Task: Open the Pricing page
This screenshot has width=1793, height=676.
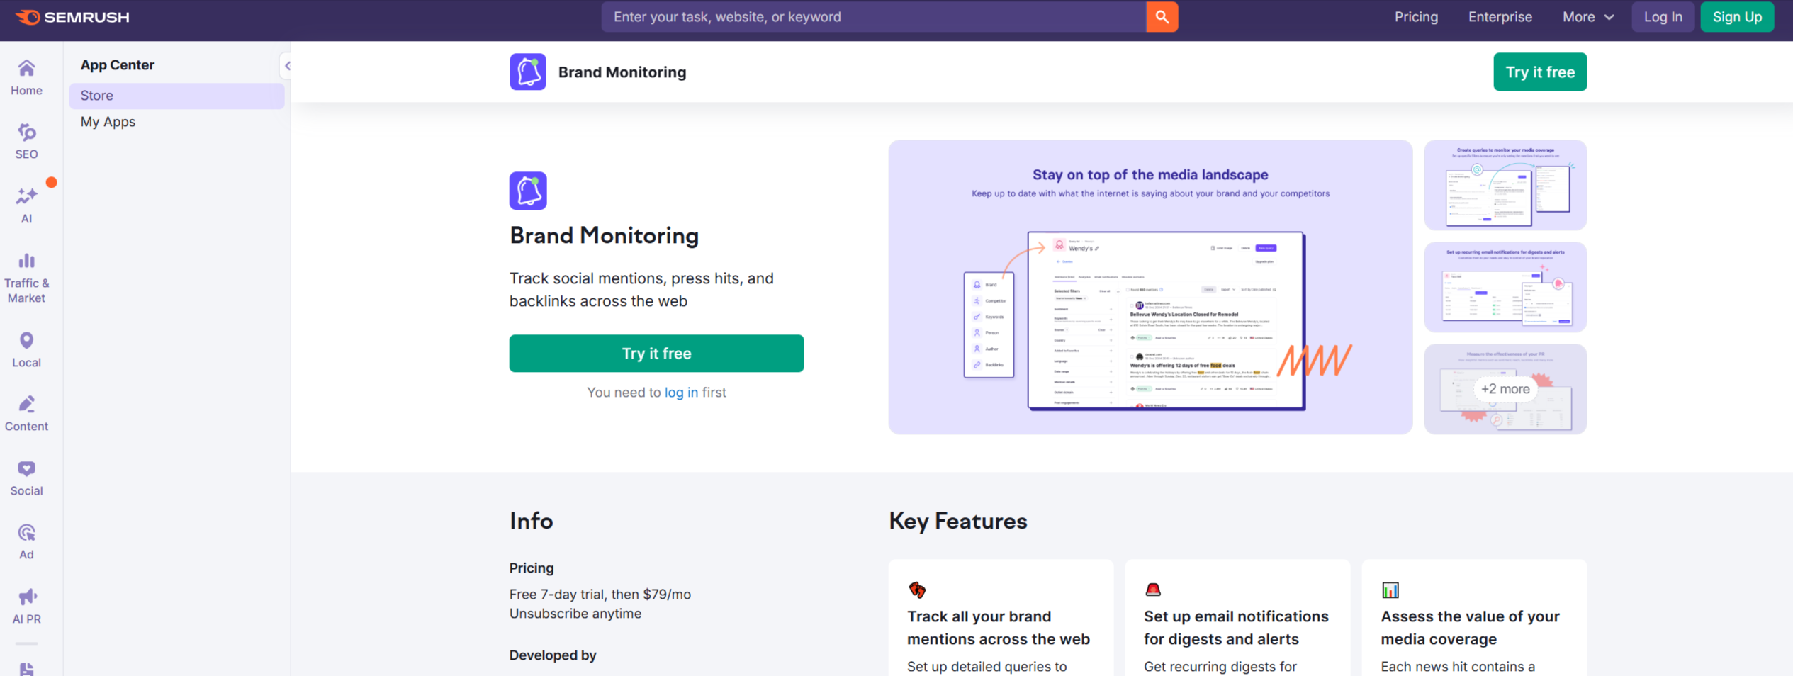Action: click(1416, 17)
